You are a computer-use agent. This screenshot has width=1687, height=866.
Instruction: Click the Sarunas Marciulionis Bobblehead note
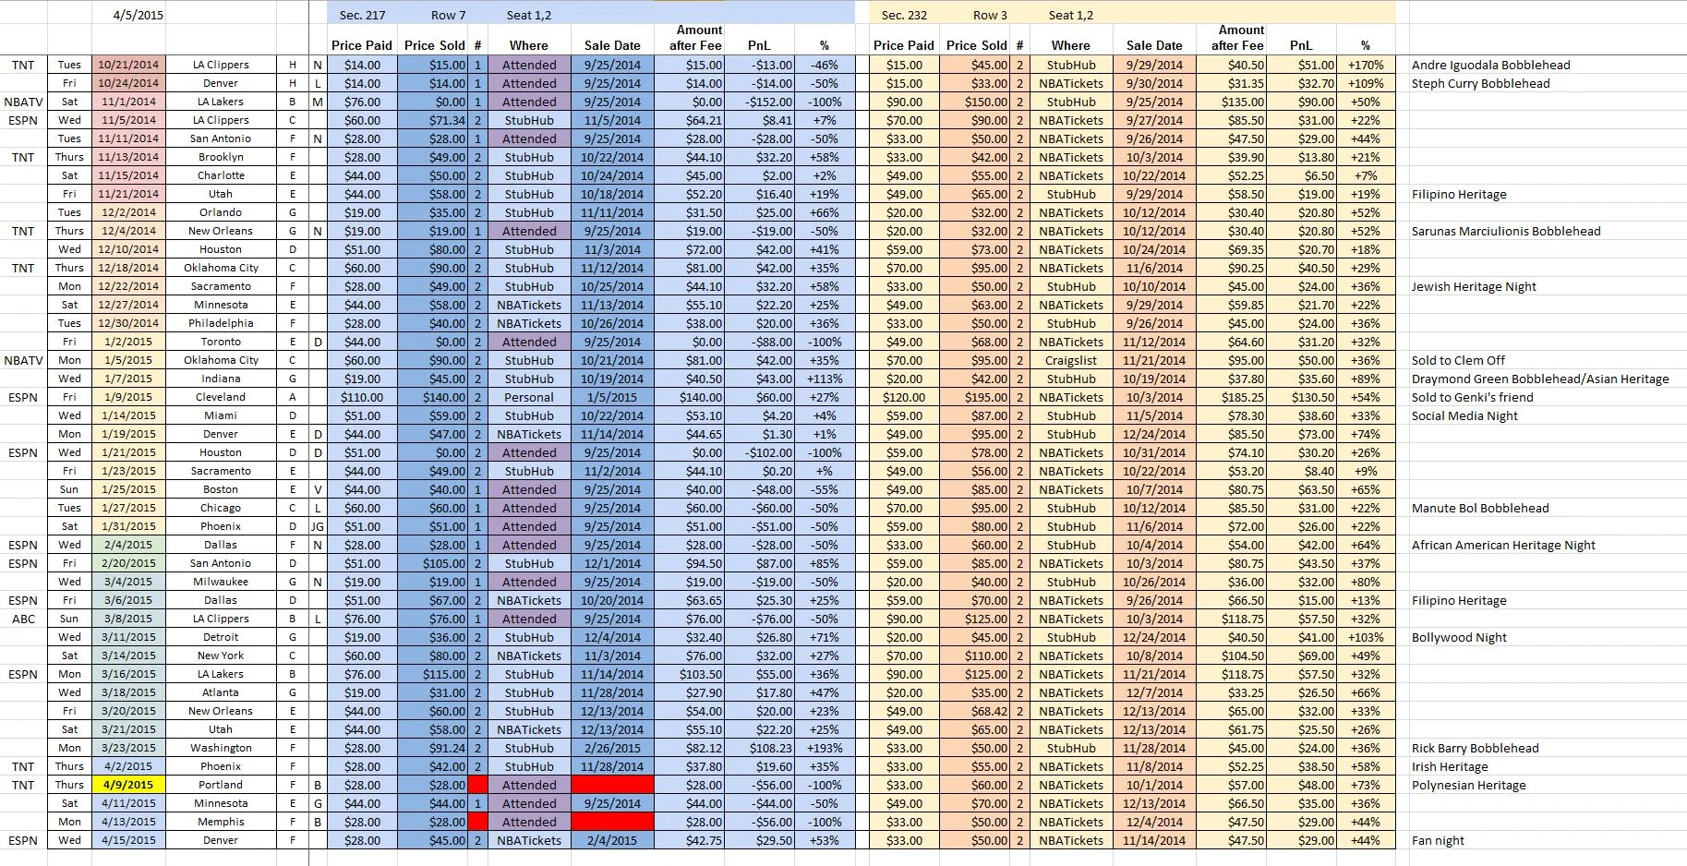pos(1506,231)
